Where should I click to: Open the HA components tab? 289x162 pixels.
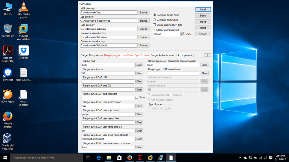[x=184, y=55]
